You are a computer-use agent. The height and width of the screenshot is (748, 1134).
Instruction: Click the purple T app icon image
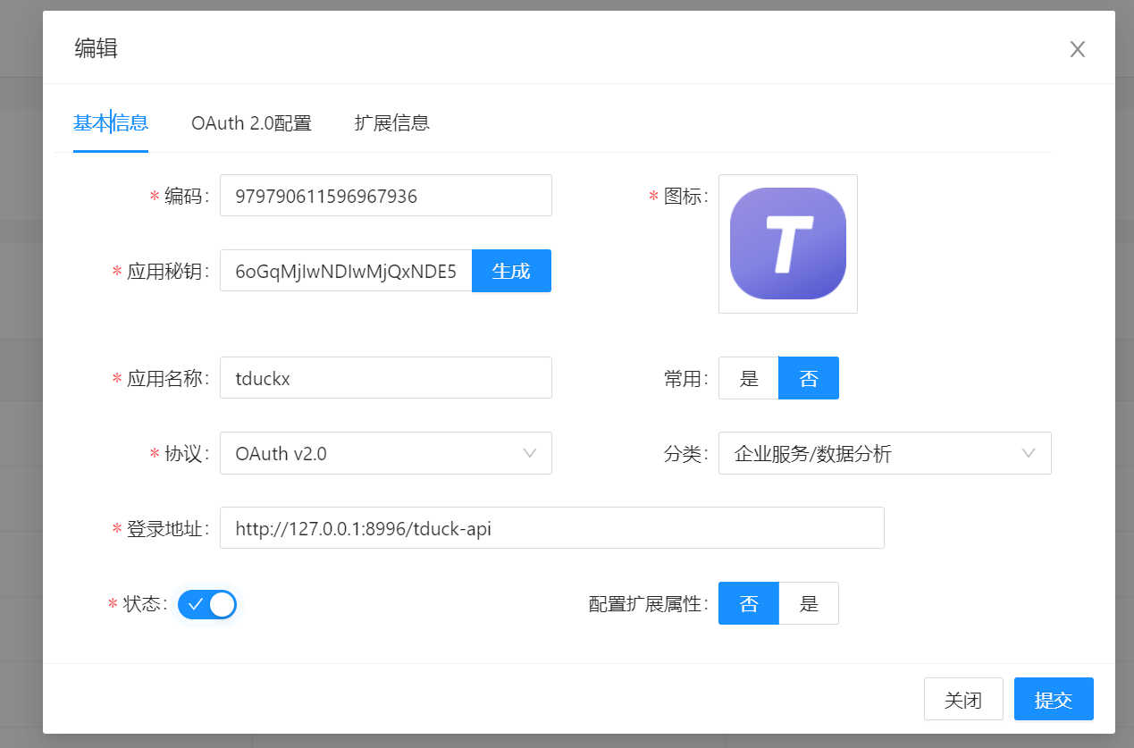788,243
